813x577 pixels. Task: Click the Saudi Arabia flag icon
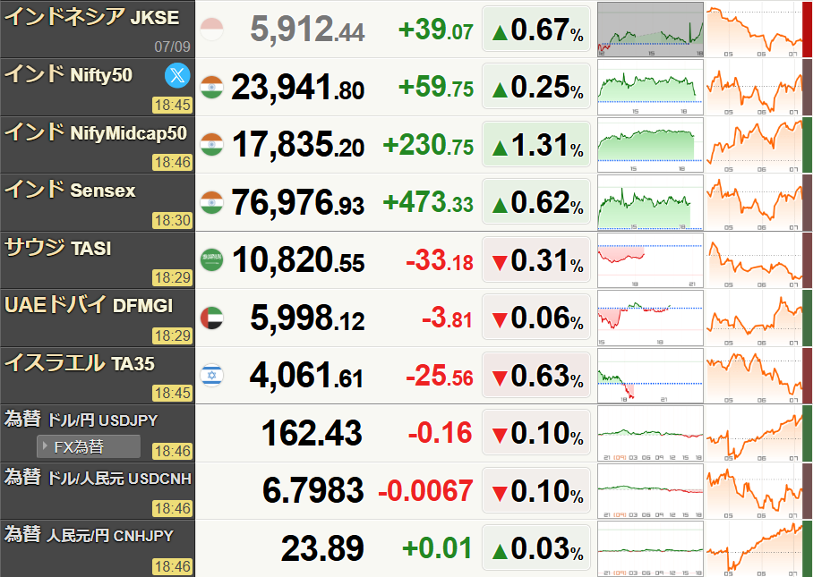(211, 260)
